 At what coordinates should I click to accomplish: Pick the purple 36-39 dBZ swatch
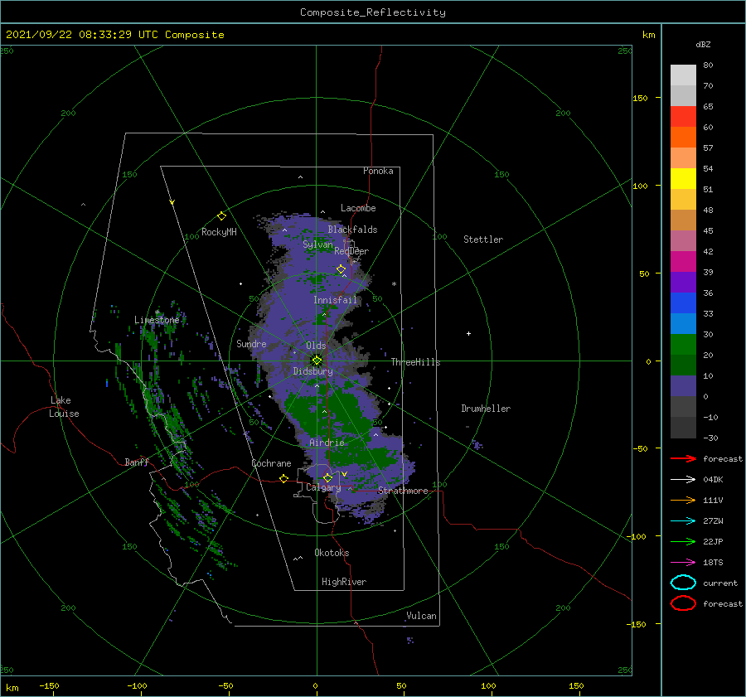683,283
